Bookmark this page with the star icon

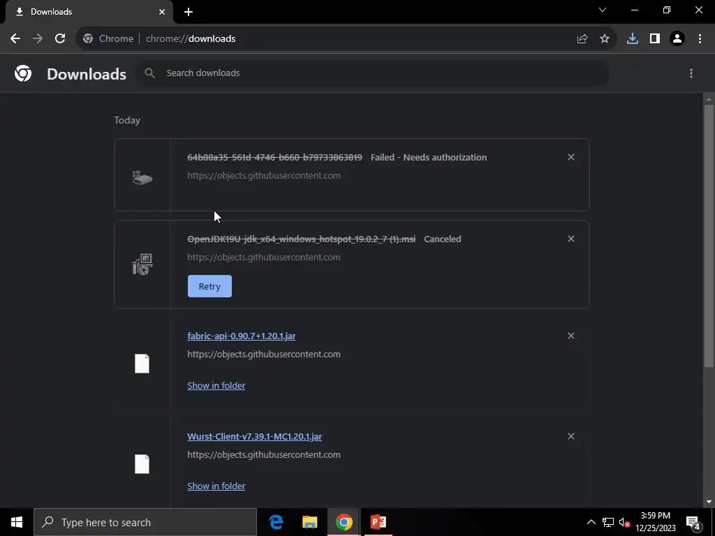click(x=605, y=39)
